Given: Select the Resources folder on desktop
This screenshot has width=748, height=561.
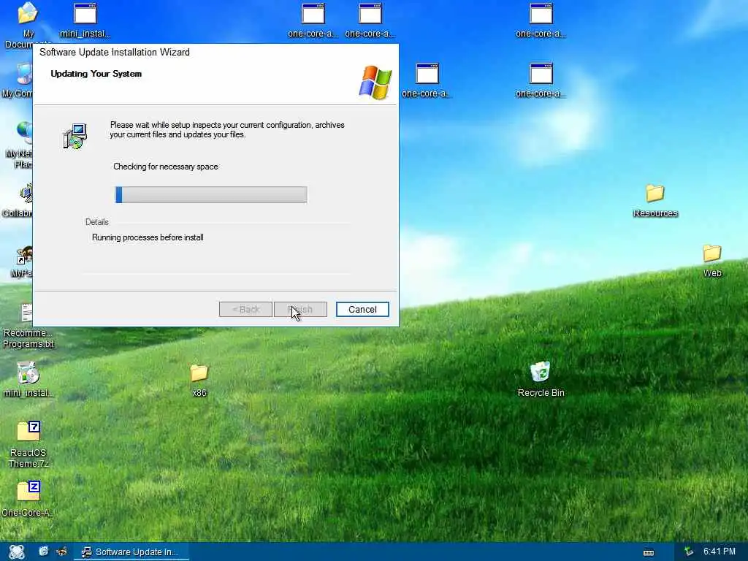Looking at the screenshot, I should (655, 200).
